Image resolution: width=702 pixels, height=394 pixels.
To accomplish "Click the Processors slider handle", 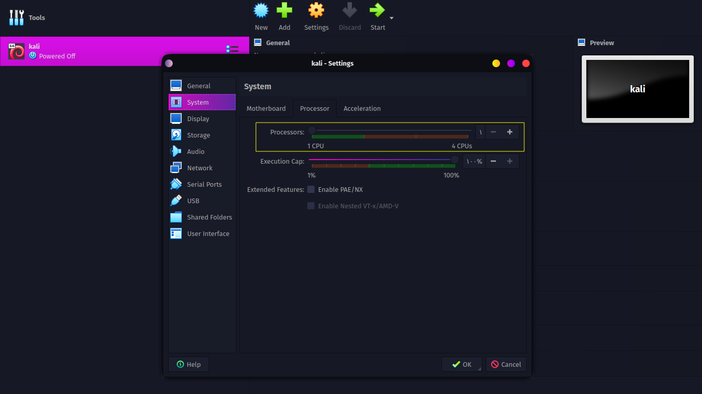I will (312, 130).
